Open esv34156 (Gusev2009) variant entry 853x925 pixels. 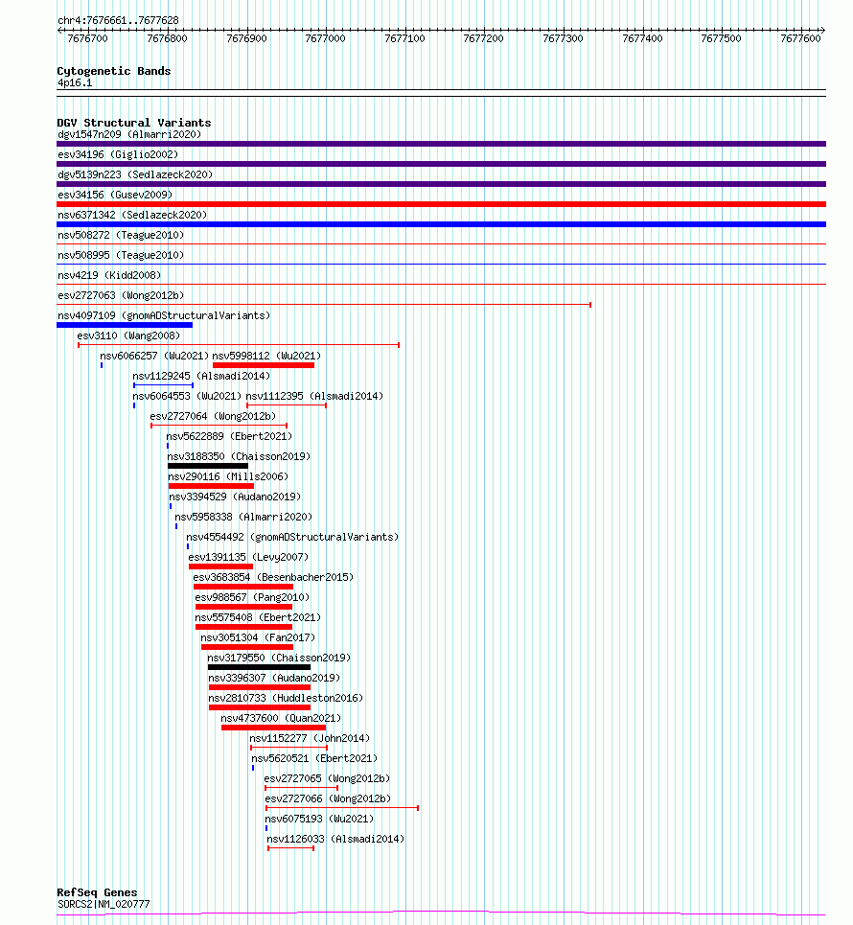point(115,195)
